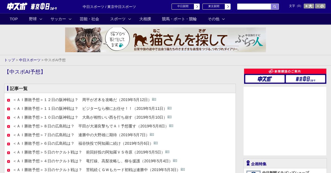Open 大相撲 navigation item
The height and width of the screenshot is (173, 331).
(x=145, y=19)
